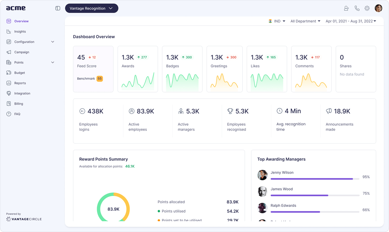389x232 pixels.
Task: Open the All Department filter
Action: click(x=305, y=21)
